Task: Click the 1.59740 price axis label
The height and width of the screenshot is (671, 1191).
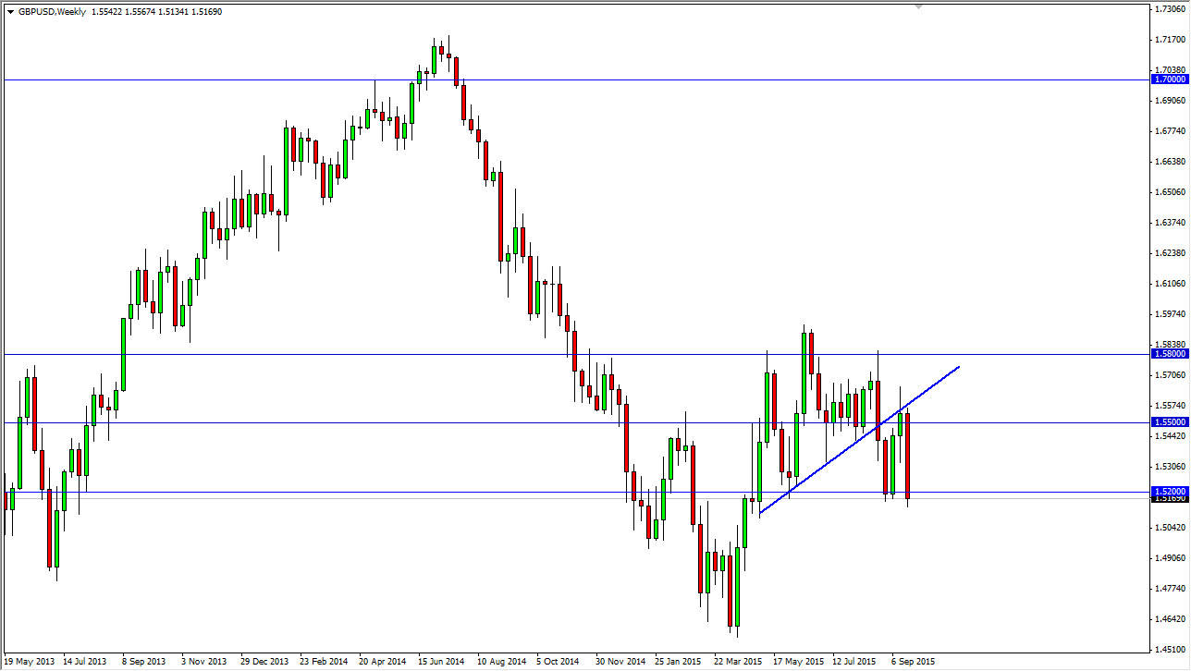Action: [1171, 314]
